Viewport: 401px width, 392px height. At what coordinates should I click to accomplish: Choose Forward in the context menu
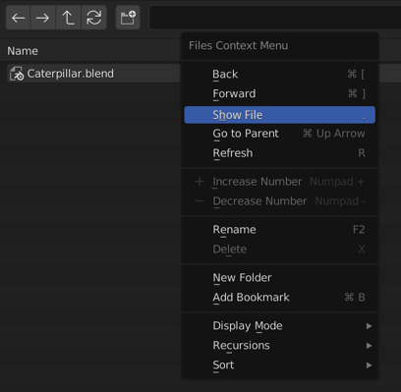pos(280,94)
